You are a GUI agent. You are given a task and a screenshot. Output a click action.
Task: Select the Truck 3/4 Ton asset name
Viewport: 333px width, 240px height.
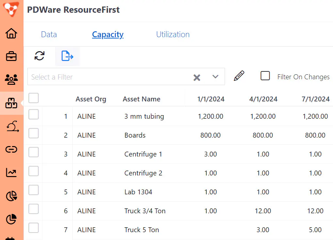[145, 211]
